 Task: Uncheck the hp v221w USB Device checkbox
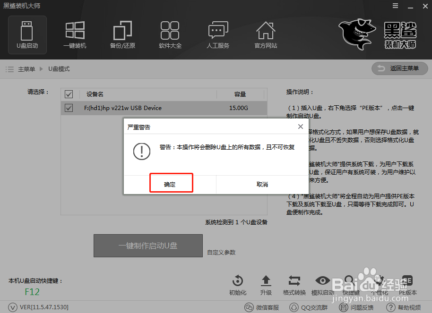(x=69, y=109)
